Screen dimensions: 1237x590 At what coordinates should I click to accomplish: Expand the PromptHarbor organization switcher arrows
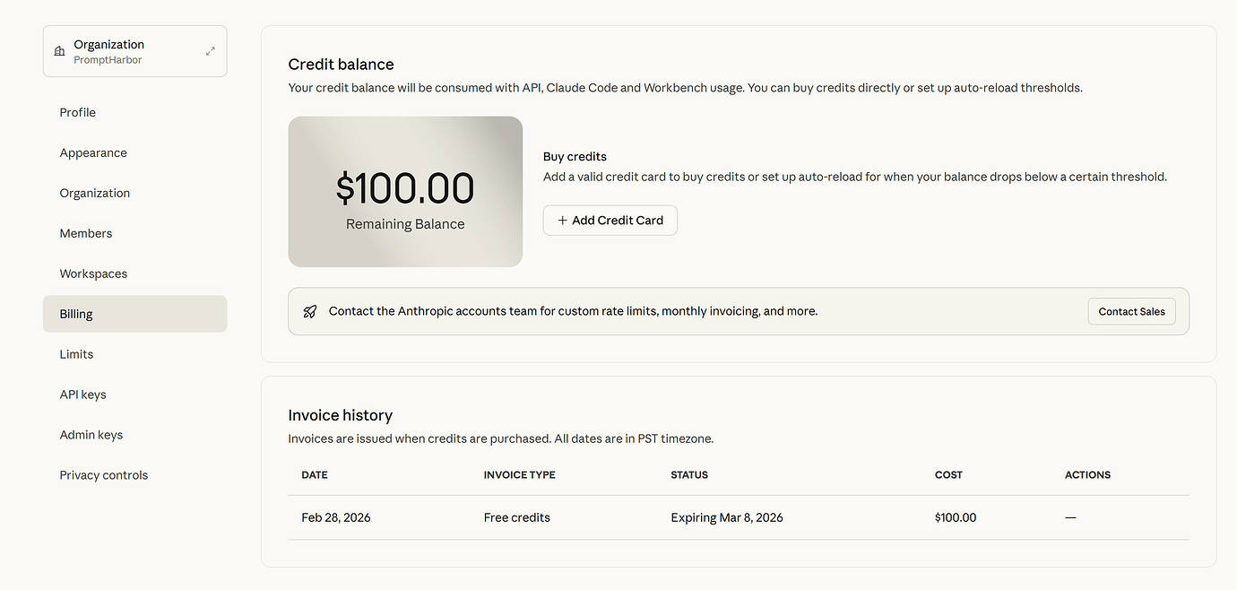point(210,51)
